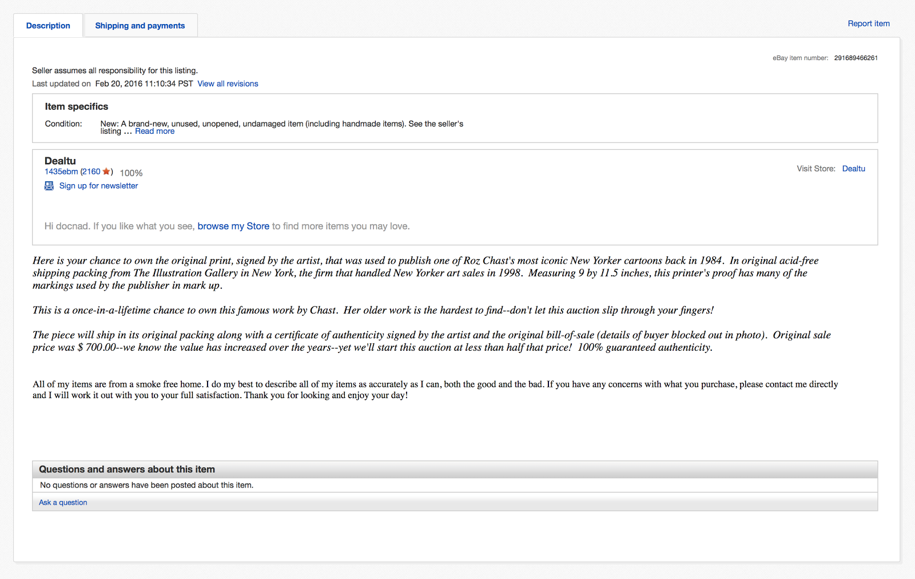Screen dimensions: 915x579
Task: Visit the Dealtu store link on right
Action: coord(853,169)
